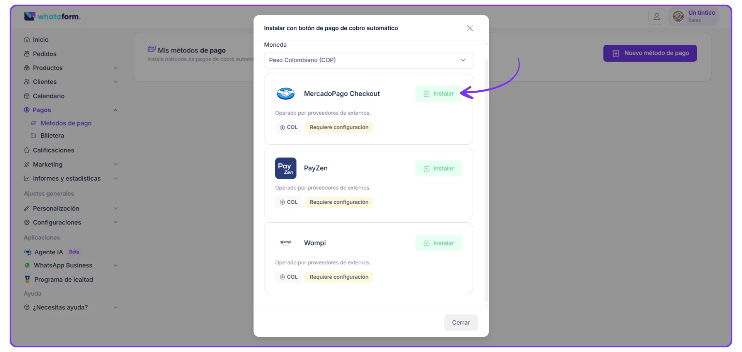The width and height of the screenshot is (742, 352).
Task: Click the Wompi logo icon
Action: pos(286,243)
